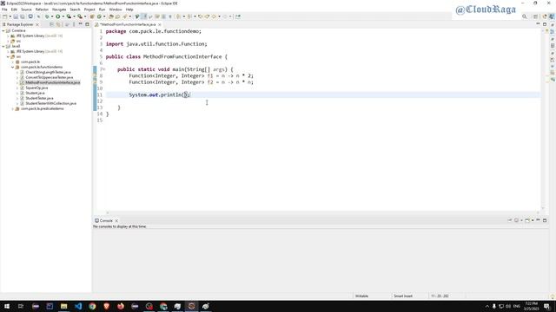Click the New file toolbar icon
Screen dimensions: 556x312
pyautogui.click(x=4, y=16)
